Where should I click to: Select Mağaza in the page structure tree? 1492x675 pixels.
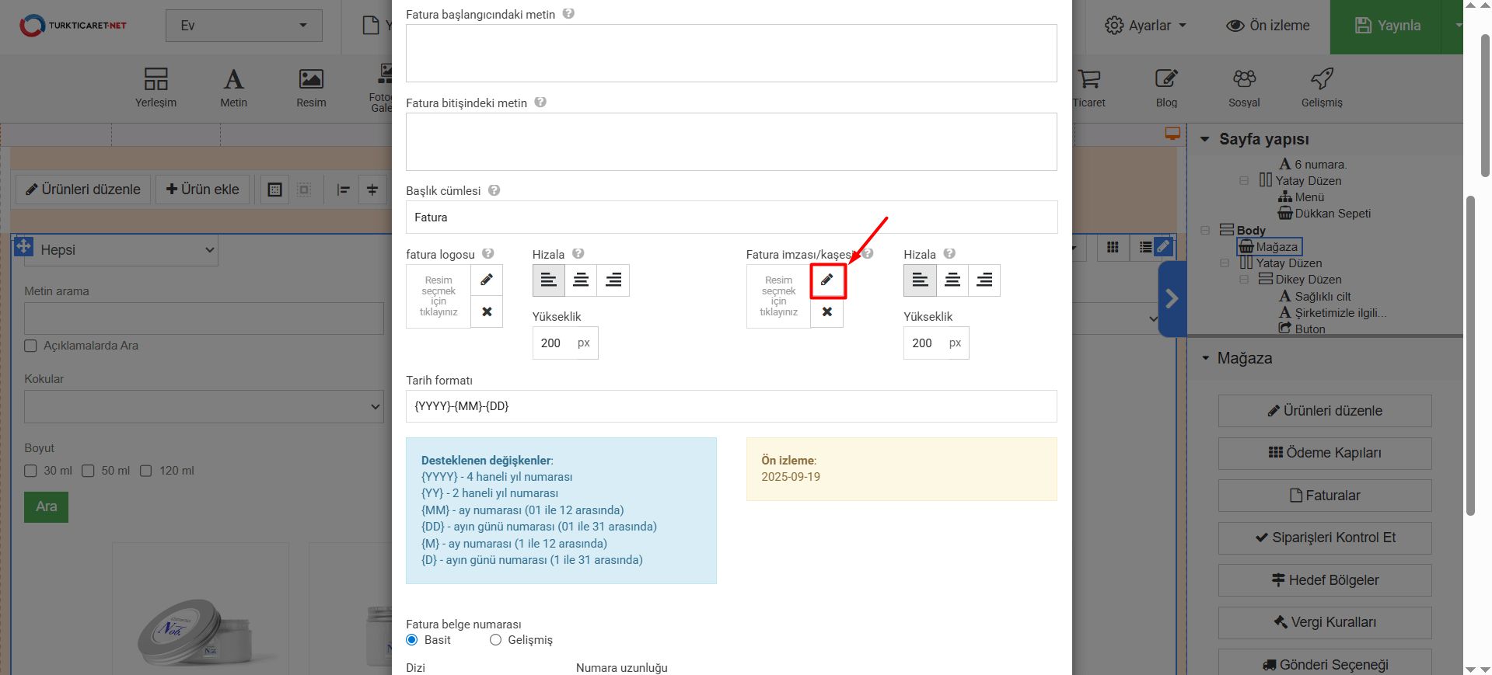pos(1276,247)
